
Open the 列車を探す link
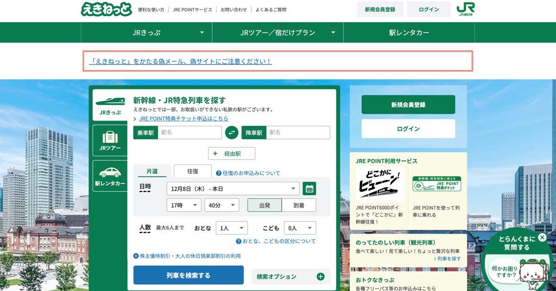pyautogui.click(x=448, y=259)
